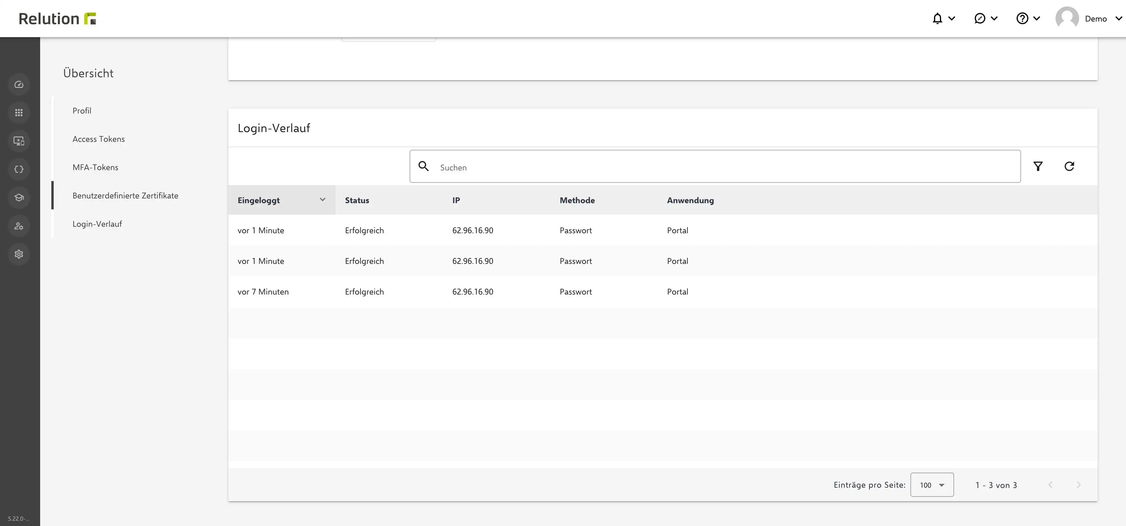1126x526 pixels.
Task: Click the '1 - 3 von 3' pagination text
Action: 996,485
